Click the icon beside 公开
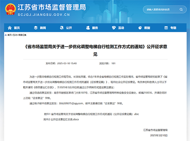 coord(62,28)
